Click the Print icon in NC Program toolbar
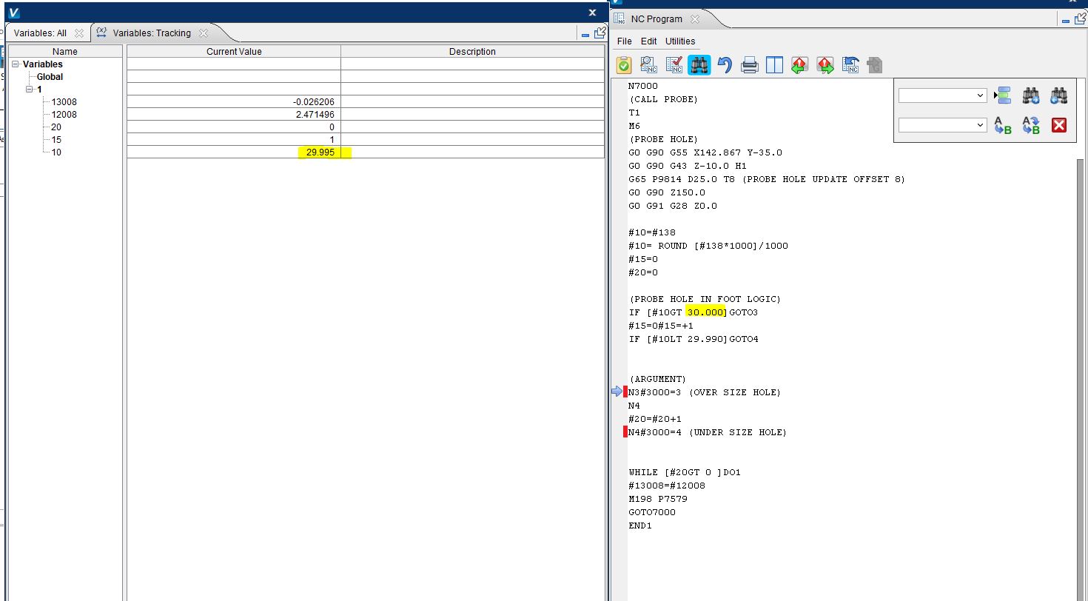Image resolution: width=1088 pixels, height=601 pixels. click(x=750, y=65)
